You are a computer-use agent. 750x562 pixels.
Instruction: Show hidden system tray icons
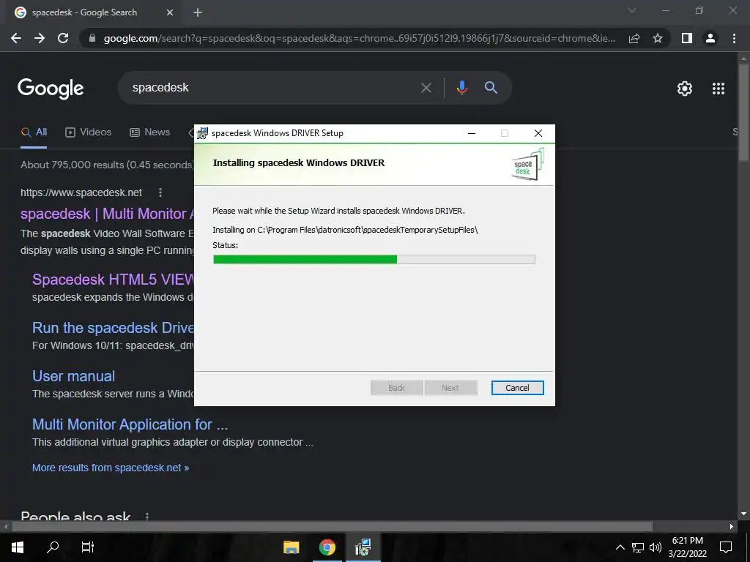(620, 547)
